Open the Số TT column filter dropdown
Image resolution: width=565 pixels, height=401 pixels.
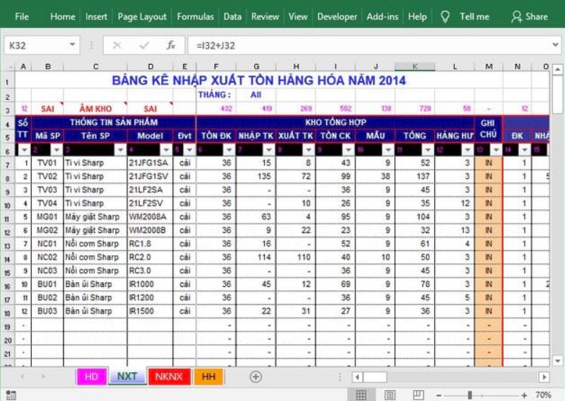pos(24,149)
